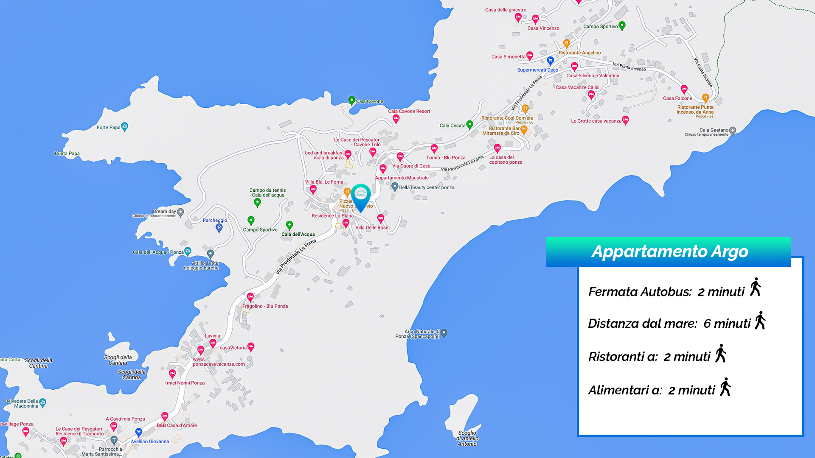Click Ristorante Bar Miramare da Ciro pin

pyautogui.click(x=524, y=129)
